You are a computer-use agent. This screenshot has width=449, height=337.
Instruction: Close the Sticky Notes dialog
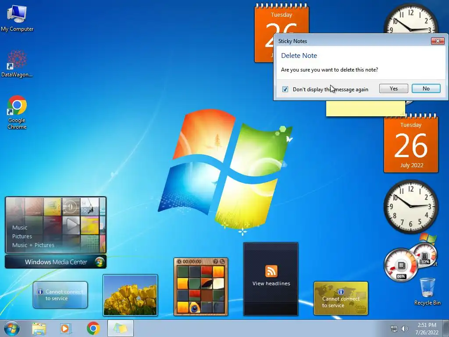438,41
